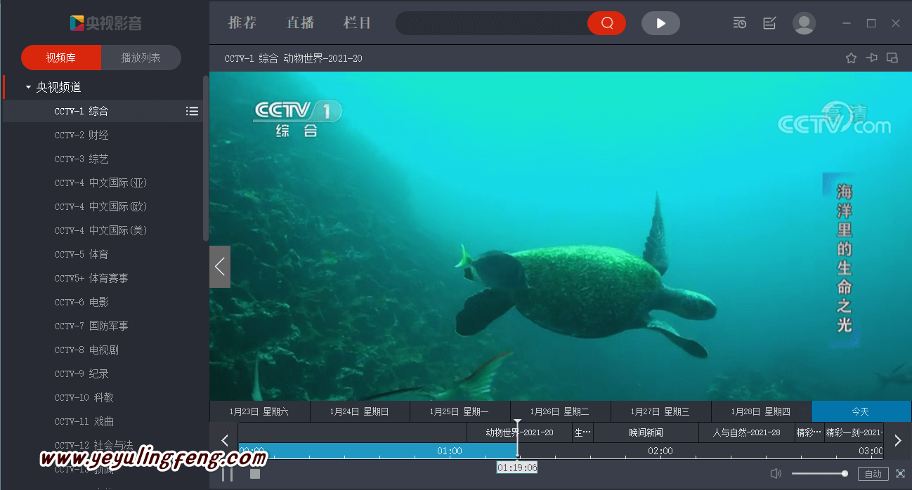Click the search input field

coord(492,23)
